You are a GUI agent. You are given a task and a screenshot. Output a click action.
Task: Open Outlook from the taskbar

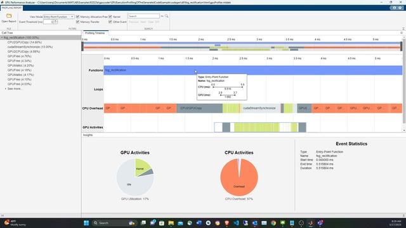[x=255, y=223]
